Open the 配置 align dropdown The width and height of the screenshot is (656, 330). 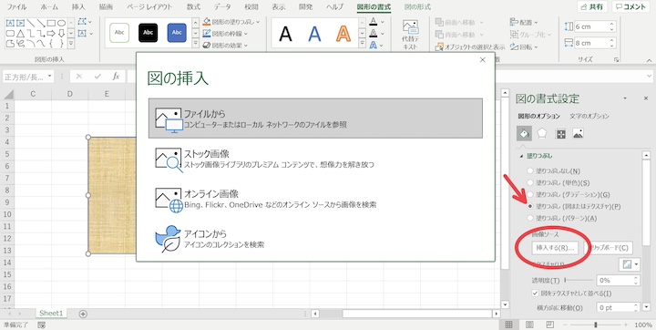(x=524, y=23)
